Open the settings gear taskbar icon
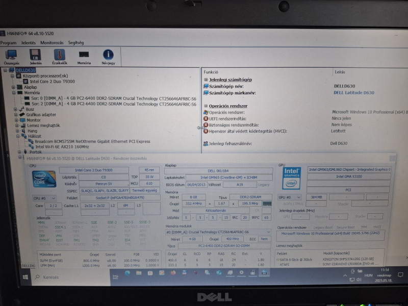Image resolution: width=408 pixels, height=306 pixels. pyautogui.click(x=241, y=272)
